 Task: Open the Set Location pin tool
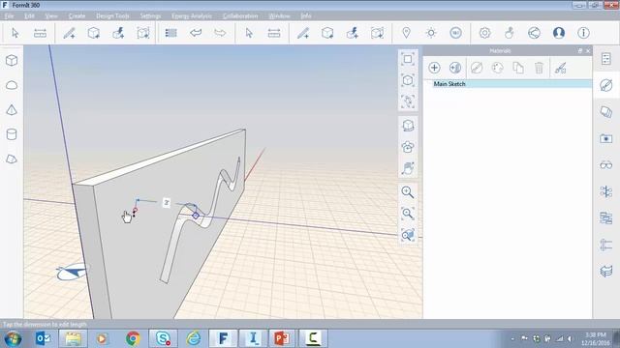point(406,33)
